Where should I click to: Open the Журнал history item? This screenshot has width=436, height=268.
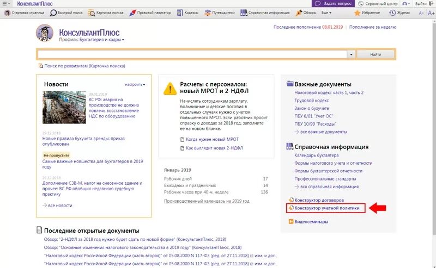click(x=399, y=13)
